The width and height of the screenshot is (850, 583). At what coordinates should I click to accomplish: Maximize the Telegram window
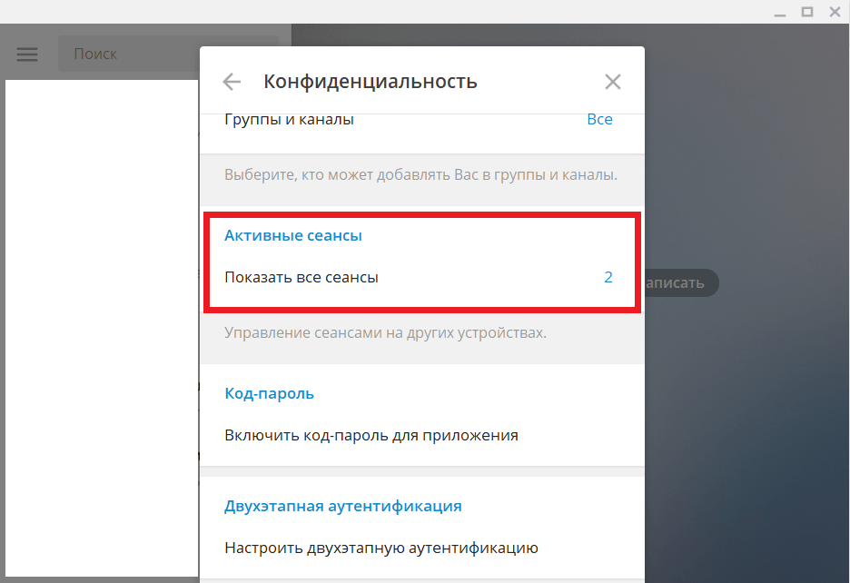pos(806,12)
